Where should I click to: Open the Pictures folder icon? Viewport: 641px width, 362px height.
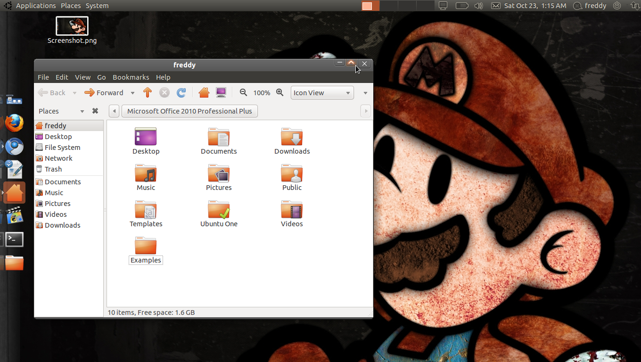219,173
